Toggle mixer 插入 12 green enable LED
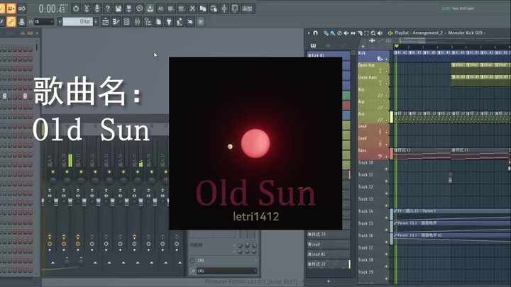 (x=95, y=171)
